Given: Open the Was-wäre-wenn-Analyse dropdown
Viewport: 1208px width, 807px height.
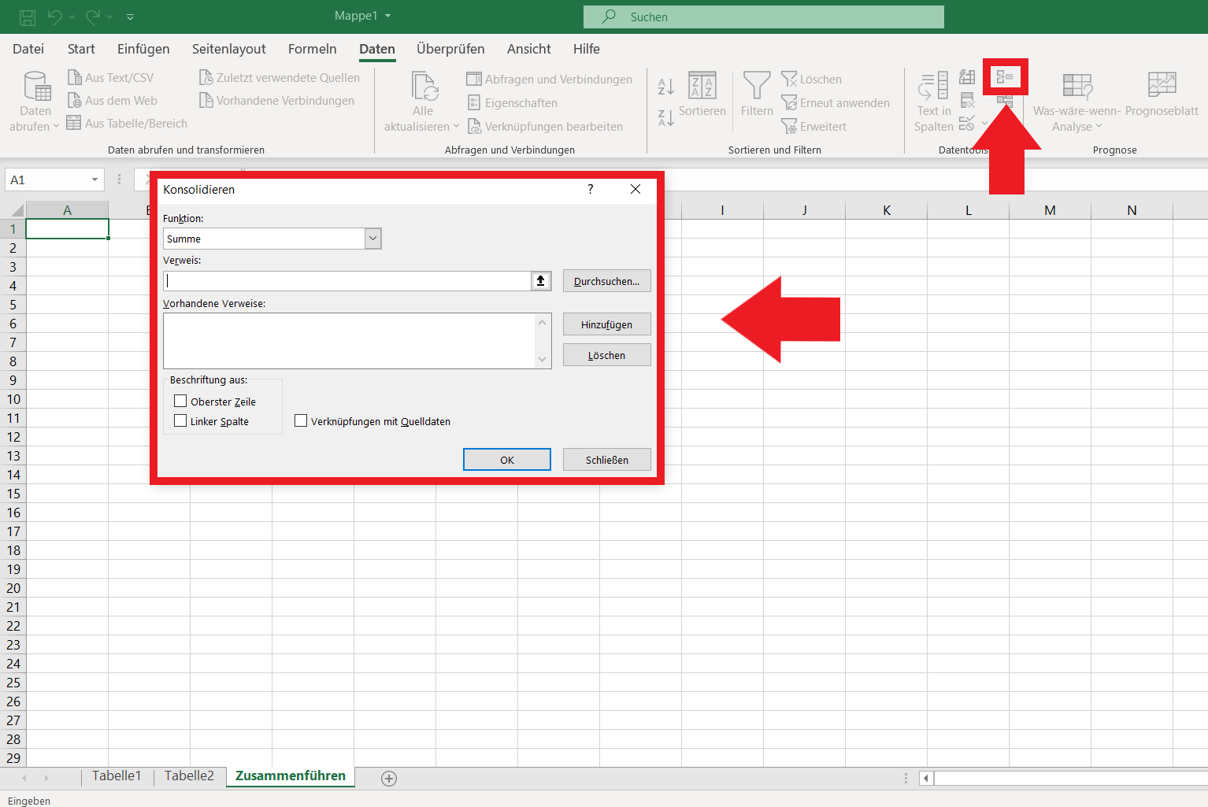Looking at the screenshot, I should tap(1076, 102).
